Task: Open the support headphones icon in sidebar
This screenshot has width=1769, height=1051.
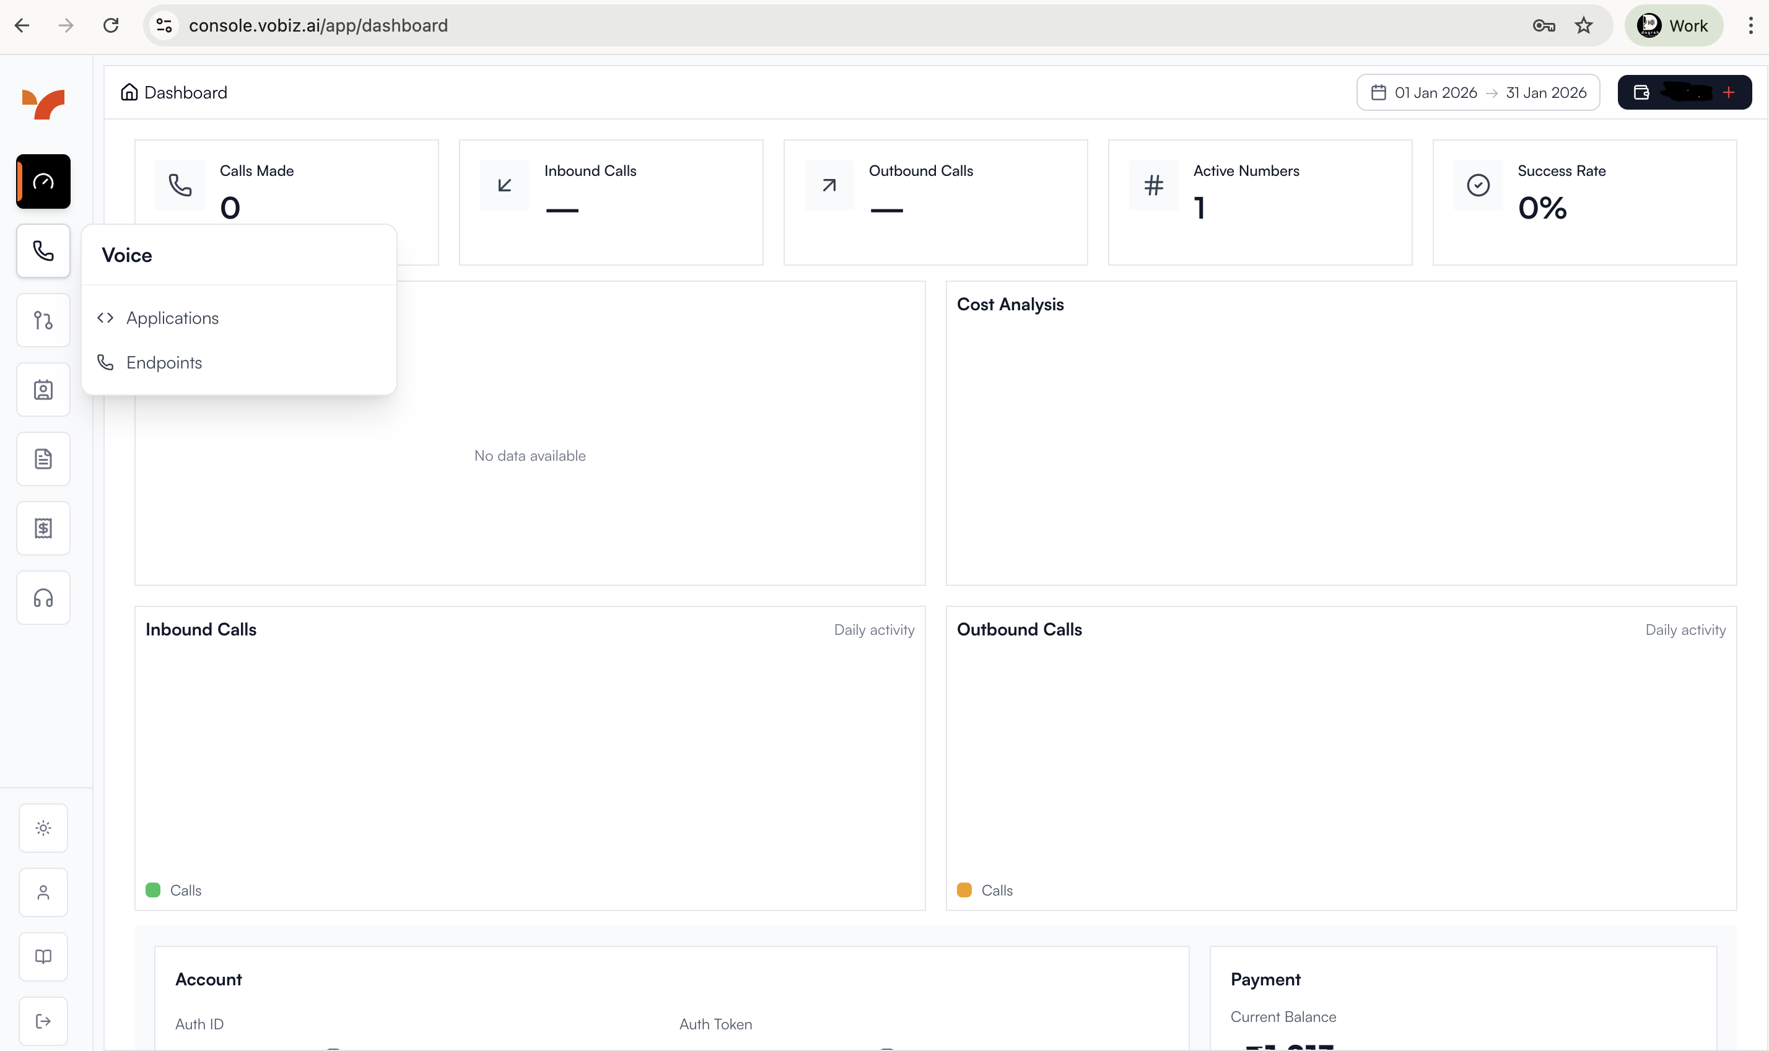Action: [43, 597]
